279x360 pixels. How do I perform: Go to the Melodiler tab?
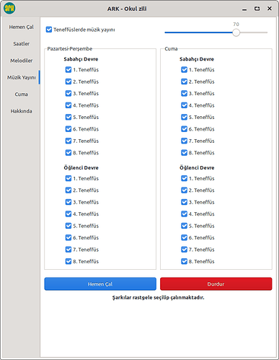tap(21, 61)
